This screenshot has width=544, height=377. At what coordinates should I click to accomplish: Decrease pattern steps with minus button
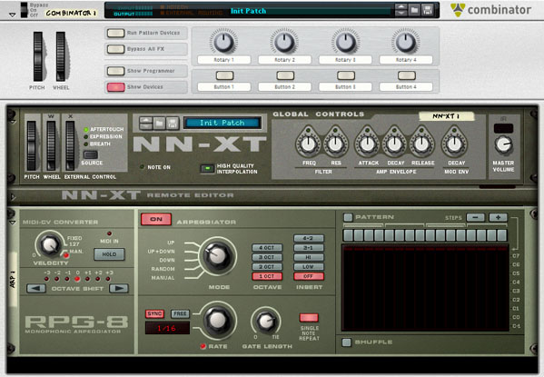coord(475,217)
